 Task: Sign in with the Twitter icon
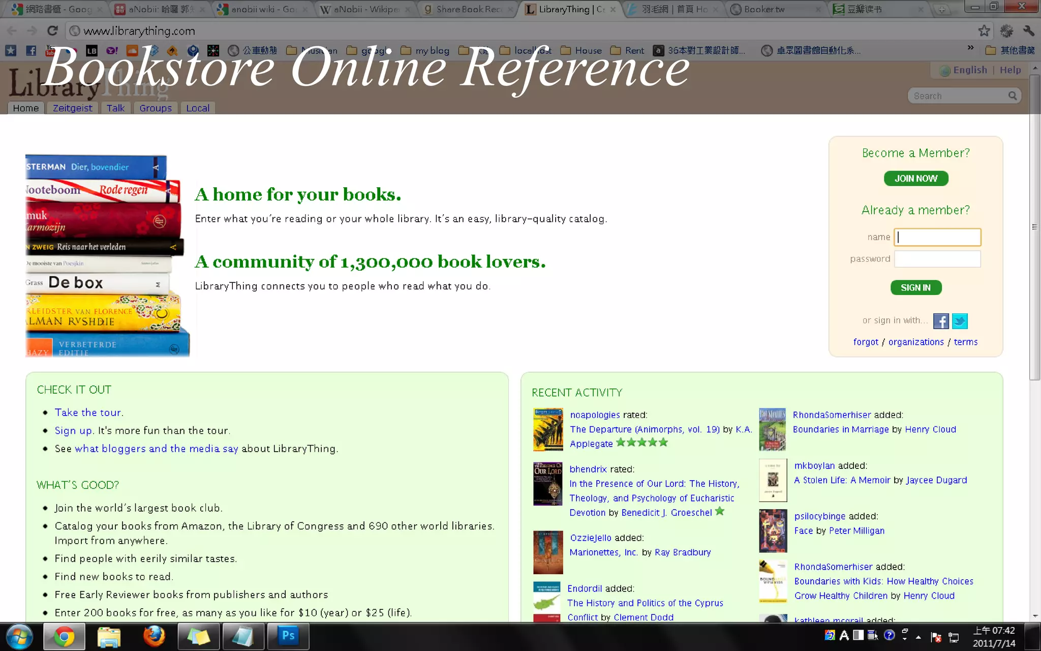click(x=960, y=321)
